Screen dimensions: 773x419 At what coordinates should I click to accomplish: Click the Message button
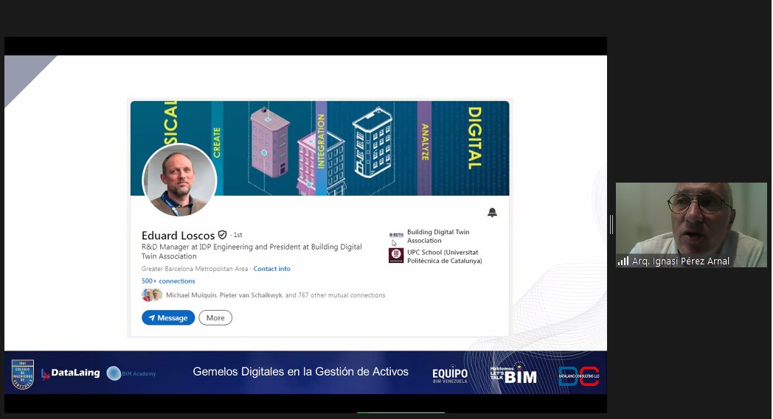(x=168, y=317)
